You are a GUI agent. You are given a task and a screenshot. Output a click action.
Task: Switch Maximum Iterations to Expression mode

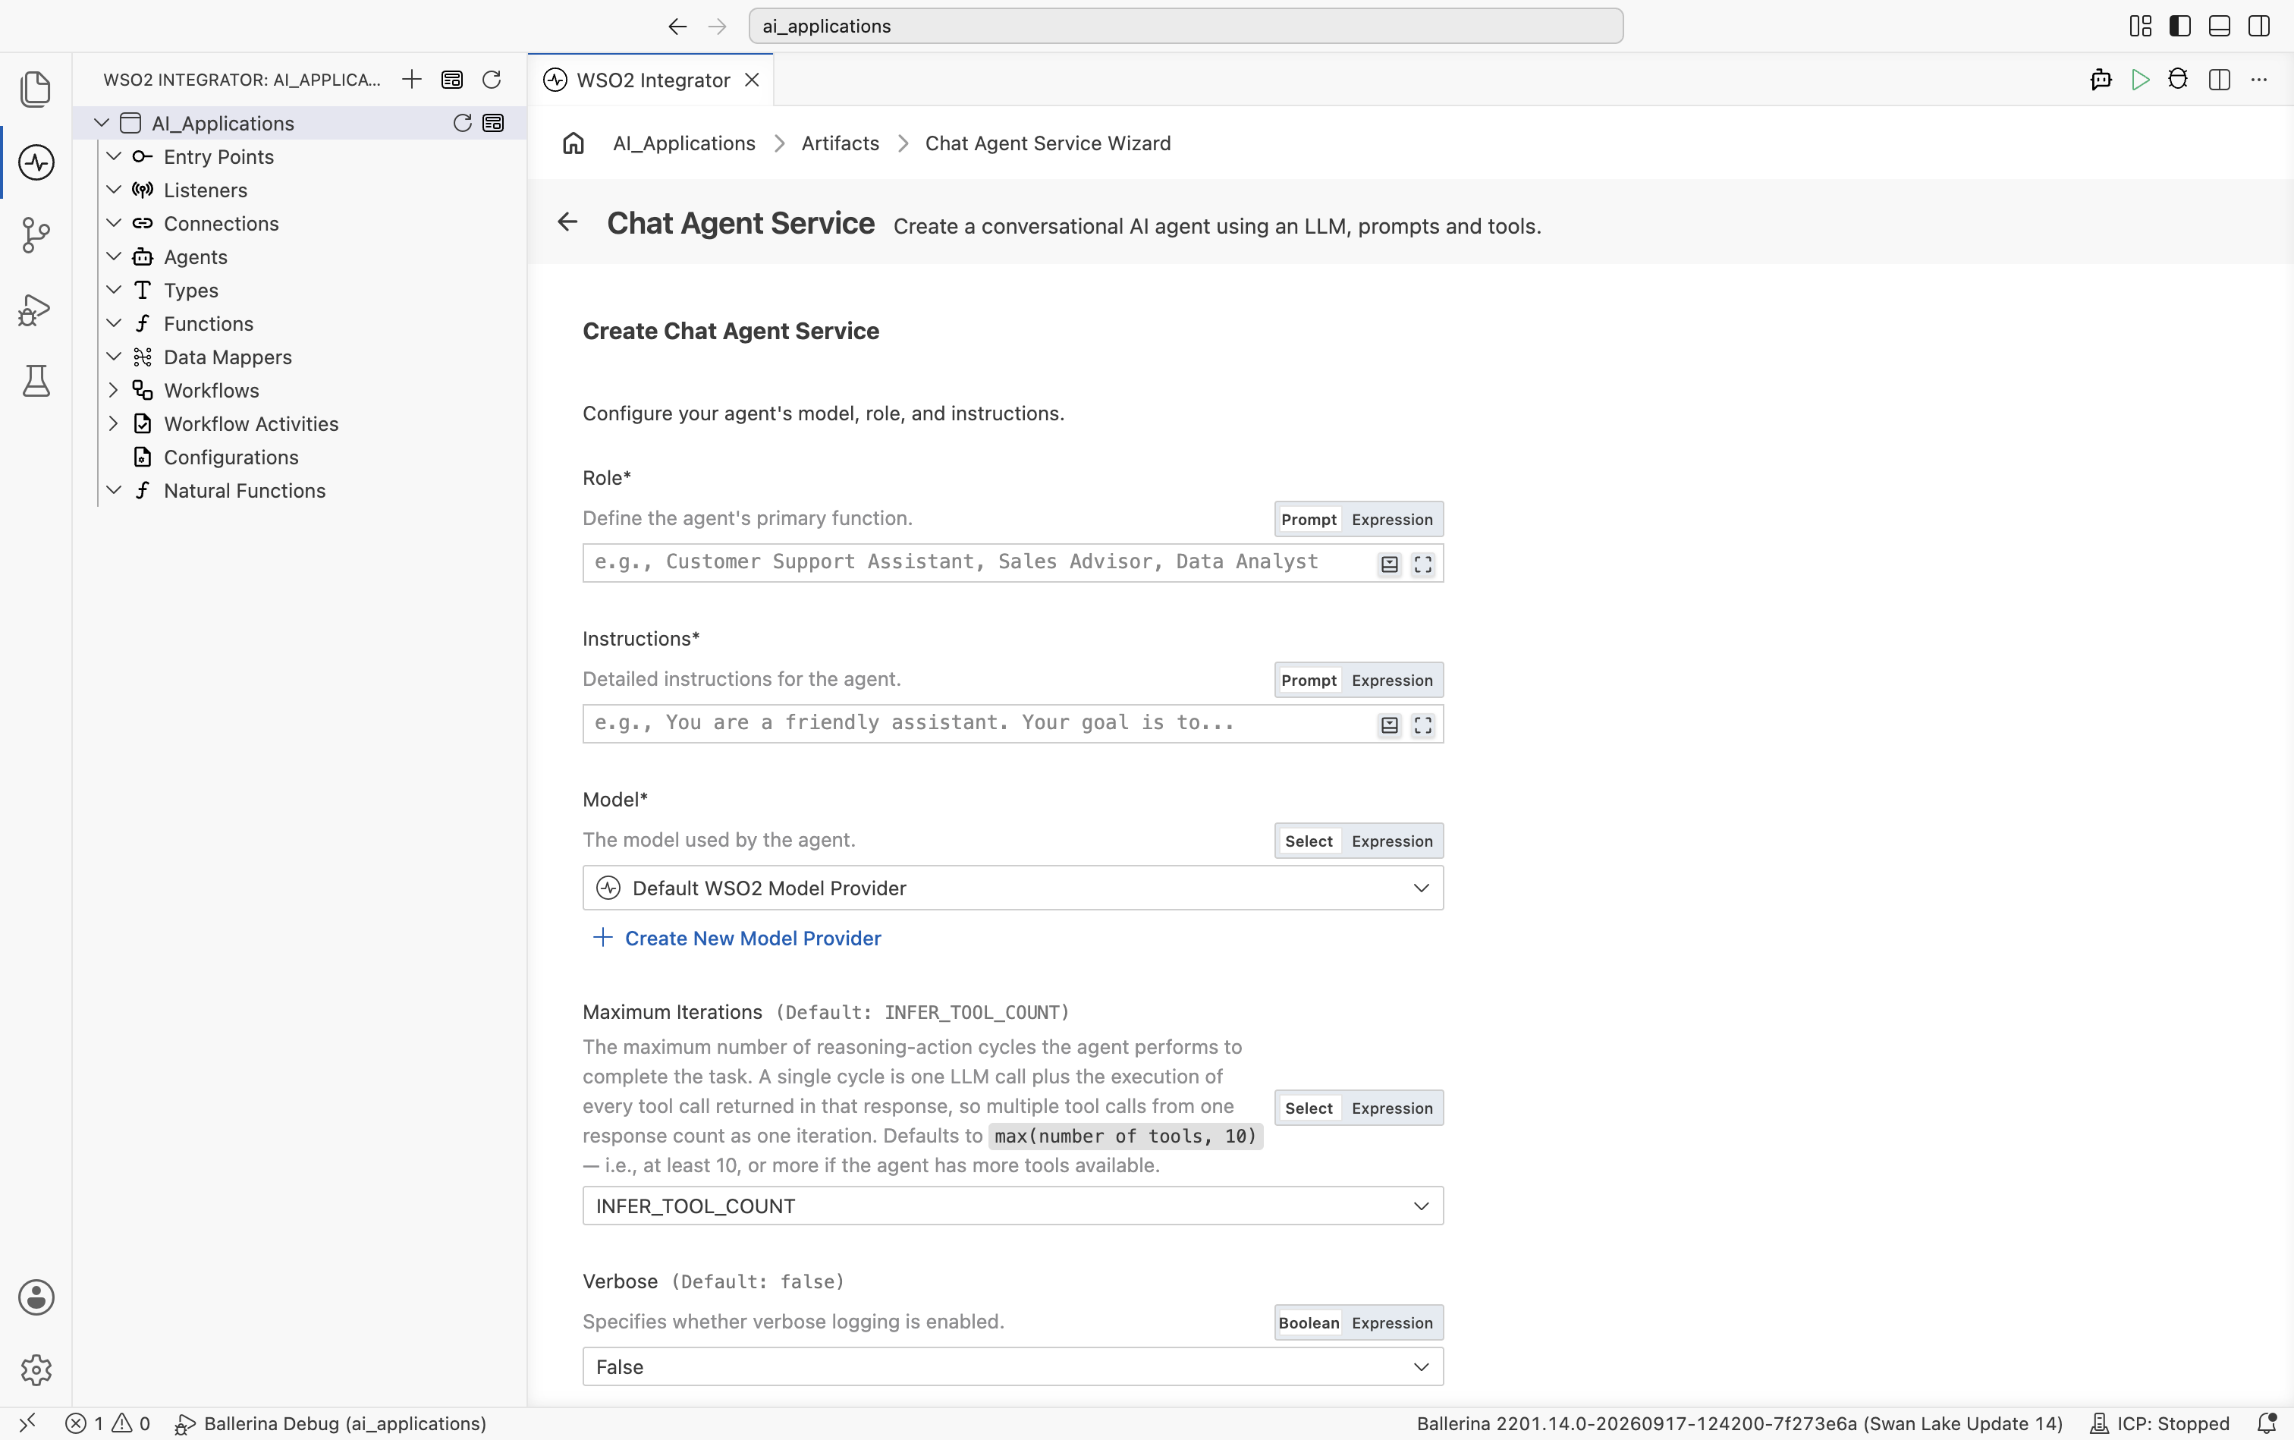[1392, 1108]
